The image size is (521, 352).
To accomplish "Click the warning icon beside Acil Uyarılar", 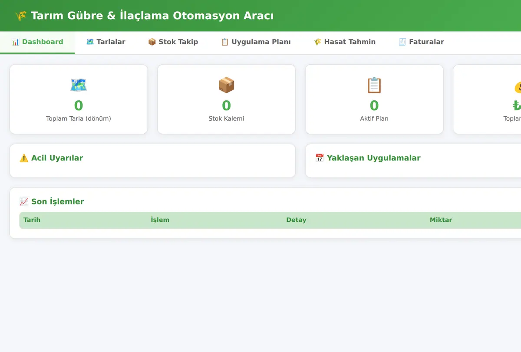I will (x=24, y=158).
